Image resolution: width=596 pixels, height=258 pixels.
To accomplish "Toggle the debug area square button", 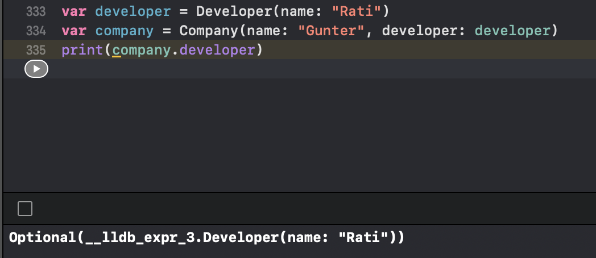I will click(25, 209).
